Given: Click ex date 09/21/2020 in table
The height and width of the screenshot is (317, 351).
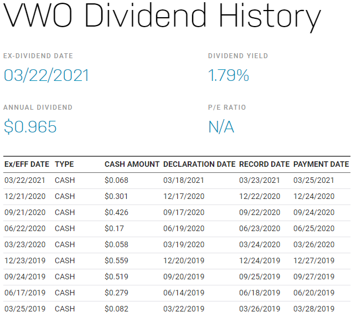Looking at the screenshot, I should (x=25, y=212).
